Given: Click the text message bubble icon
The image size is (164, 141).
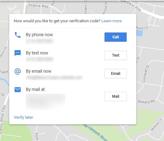Looking at the screenshot, I should click(18, 53).
